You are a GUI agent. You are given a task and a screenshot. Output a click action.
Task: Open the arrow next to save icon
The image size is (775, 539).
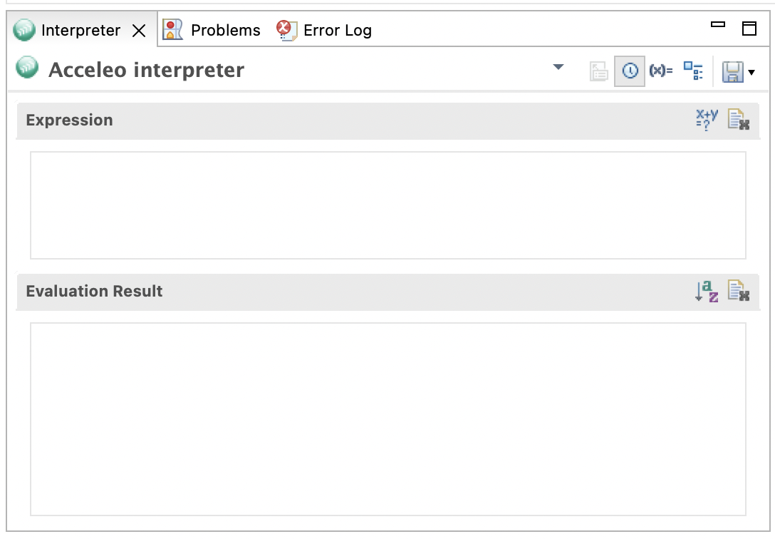751,72
